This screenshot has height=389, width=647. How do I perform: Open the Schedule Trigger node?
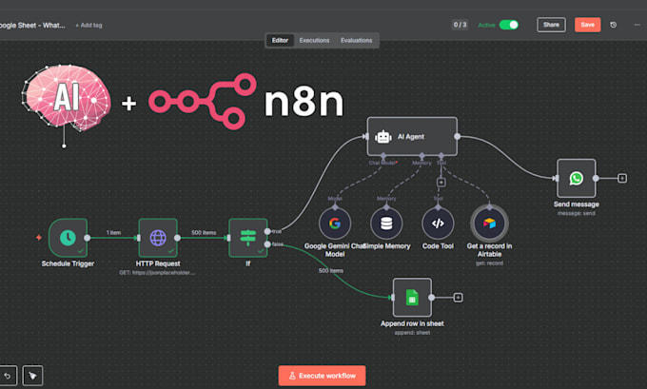click(68, 238)
